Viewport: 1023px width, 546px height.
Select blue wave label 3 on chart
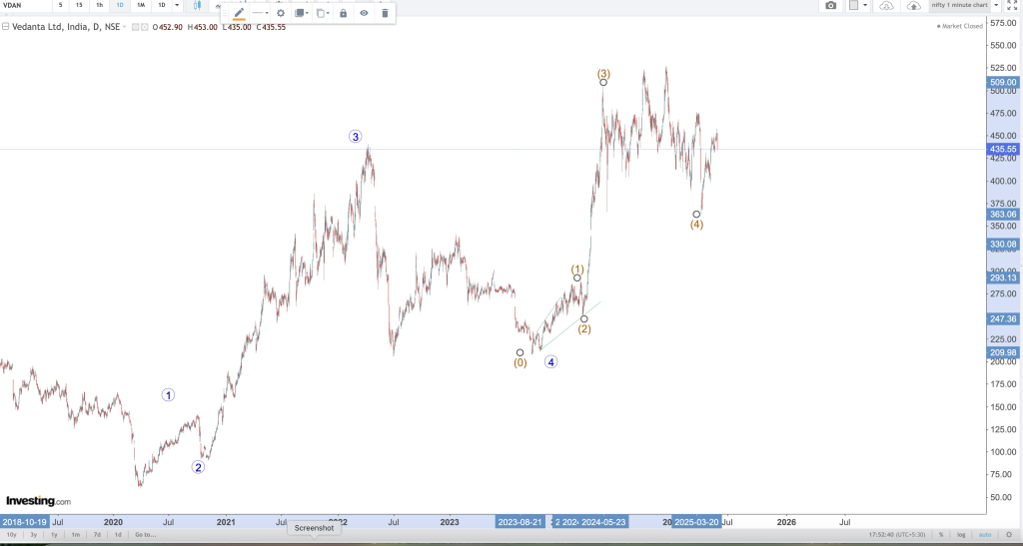[x=355, y=136]
